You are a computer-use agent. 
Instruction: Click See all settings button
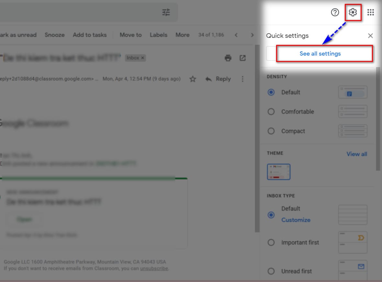(320, 54)
